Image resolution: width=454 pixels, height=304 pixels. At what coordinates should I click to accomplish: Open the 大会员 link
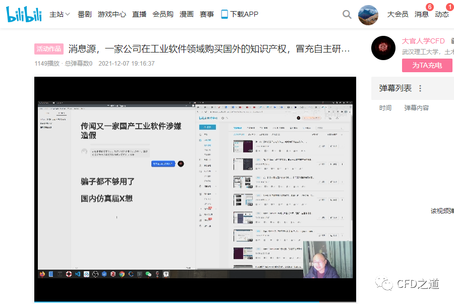(x=398, y=14)
